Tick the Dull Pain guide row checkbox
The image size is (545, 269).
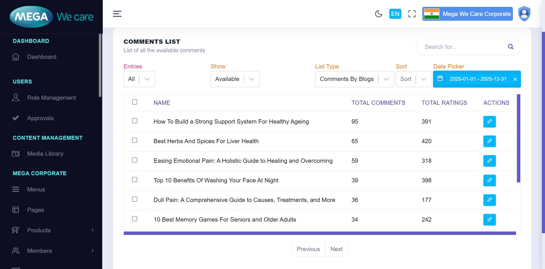click(135, 199)
